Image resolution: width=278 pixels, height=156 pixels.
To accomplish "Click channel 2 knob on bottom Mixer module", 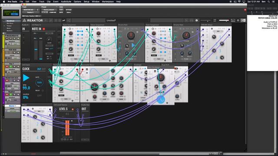I will point(43,124).
